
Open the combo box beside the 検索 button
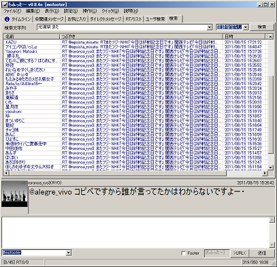[x=232, y=27]
